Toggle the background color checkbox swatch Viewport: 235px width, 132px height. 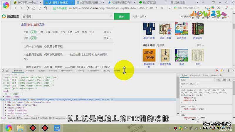coord(199,118)
